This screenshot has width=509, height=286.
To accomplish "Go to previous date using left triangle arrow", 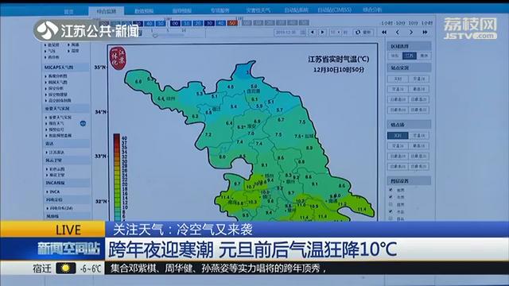I will tap(313, 32).
